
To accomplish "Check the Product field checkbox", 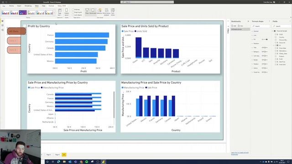I will [x=276, y=56].
